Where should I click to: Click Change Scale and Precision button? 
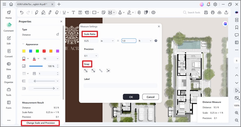[40, 123]
